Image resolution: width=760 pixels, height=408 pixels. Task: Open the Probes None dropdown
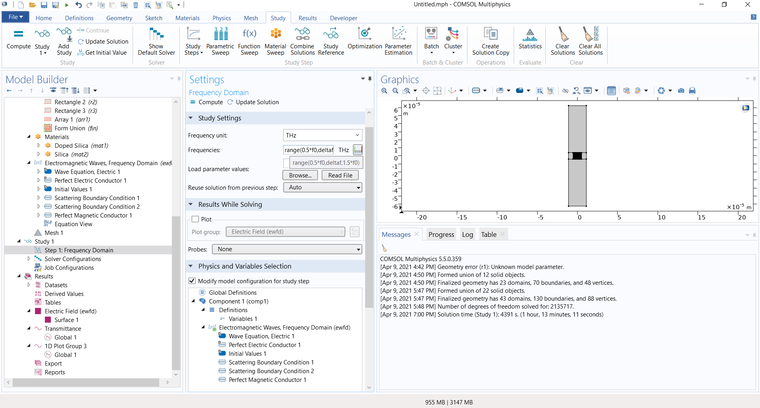click(287, 249)
